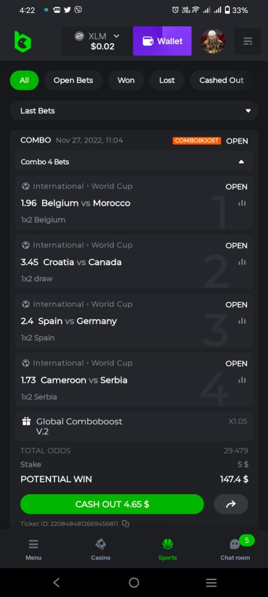Image resolution: width=268 pixels, height=597 pixels.
Task: Select the Won filter
Action: click(126, 80)
